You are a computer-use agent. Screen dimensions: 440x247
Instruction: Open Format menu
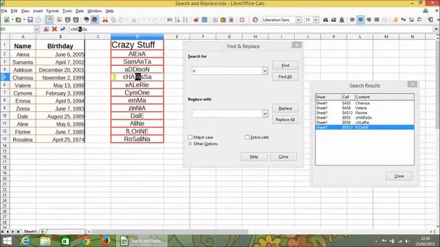(x=52, y=11)
